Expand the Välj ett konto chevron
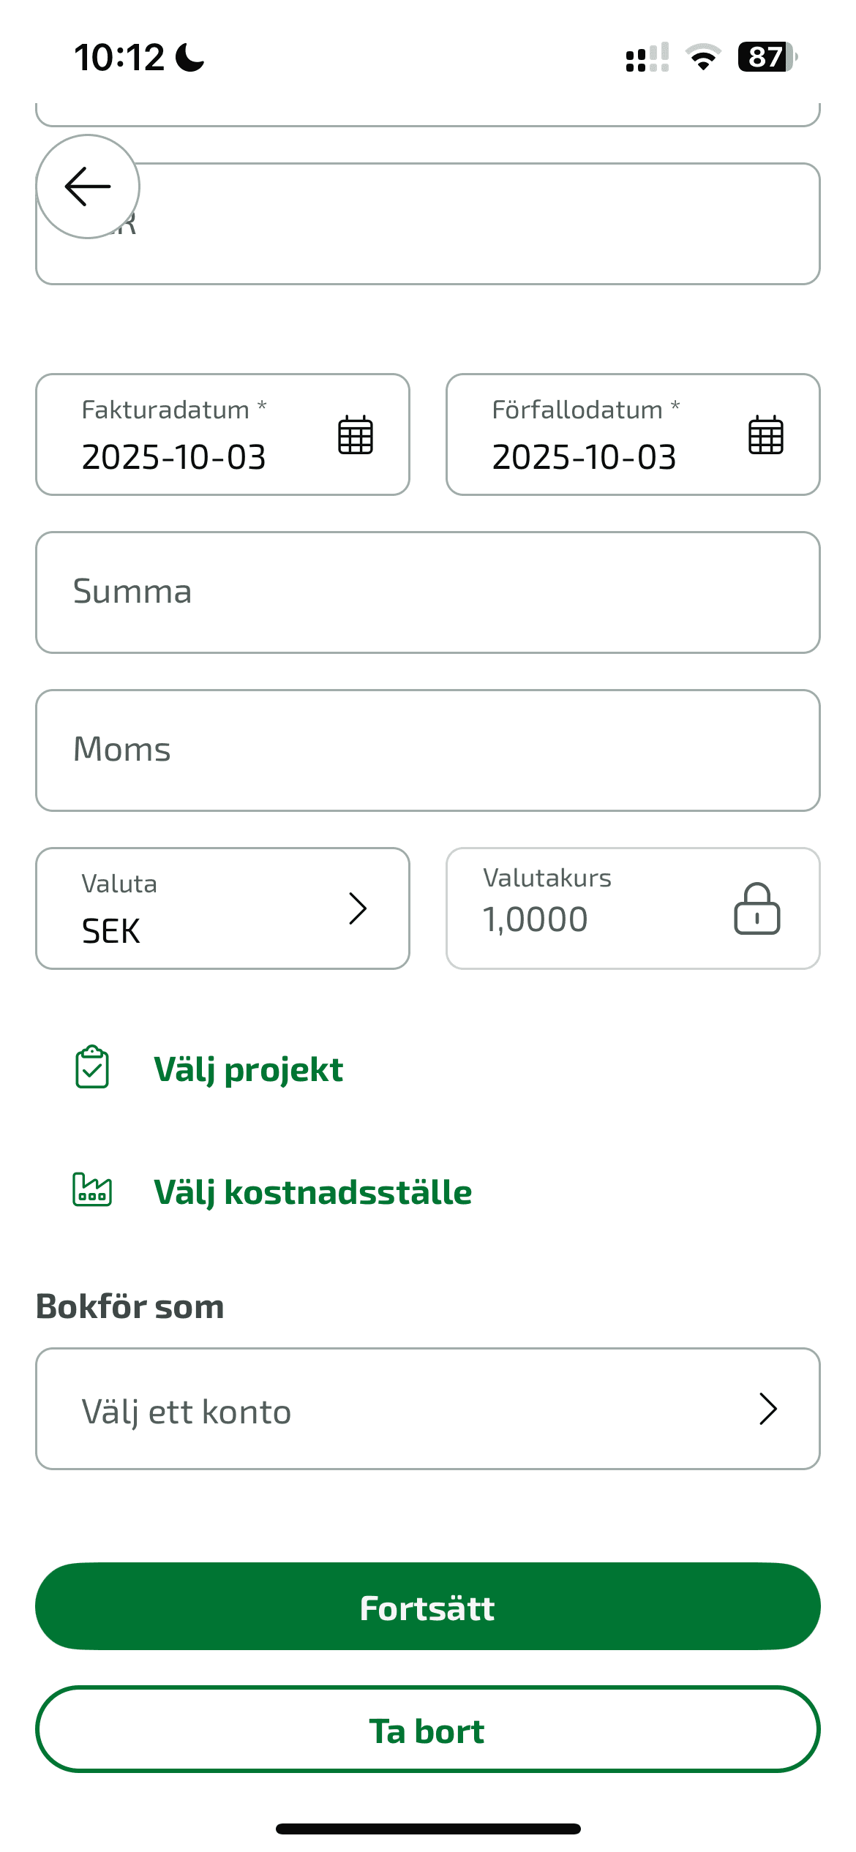This screenshot has height=1852, width=856. pyautogui.click(x=767, y=1409)
